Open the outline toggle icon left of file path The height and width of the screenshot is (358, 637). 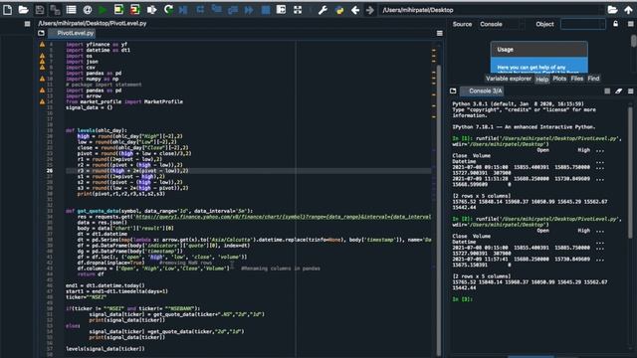[x=27, y=24]
